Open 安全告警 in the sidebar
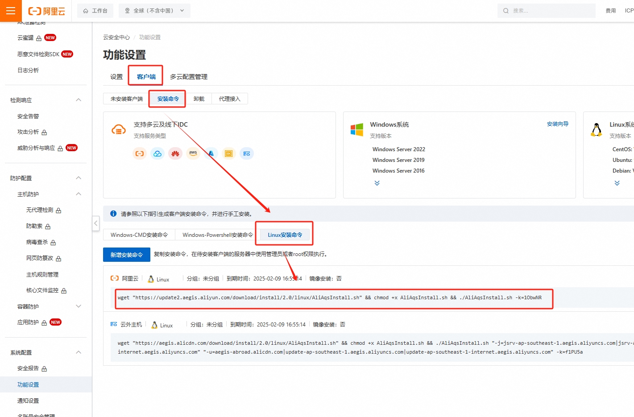The width and height of the screenshot is (634, 417). coord(28,116)
